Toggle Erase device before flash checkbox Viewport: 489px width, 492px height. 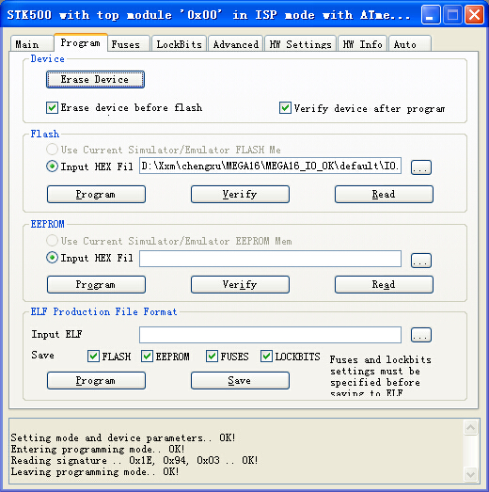[x=52, y=107]
